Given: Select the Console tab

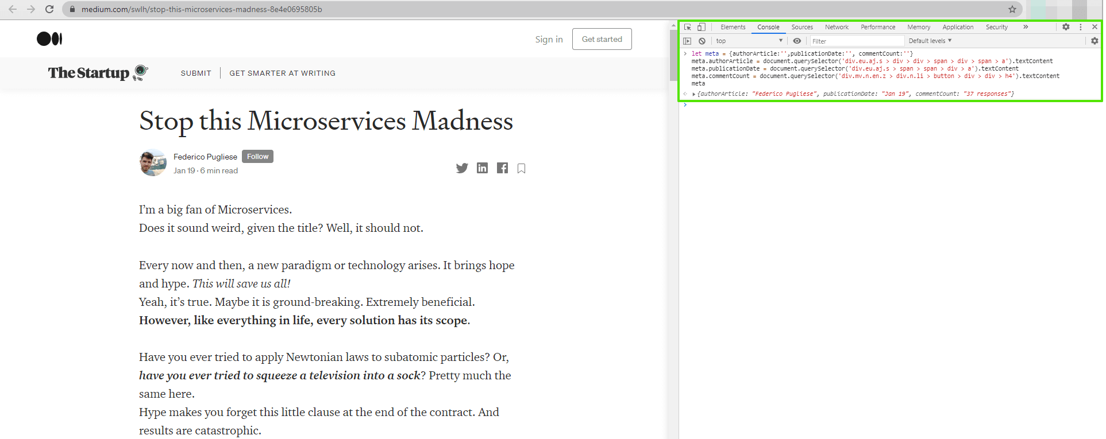Looking at the screenshot, I should click(768, 27).
